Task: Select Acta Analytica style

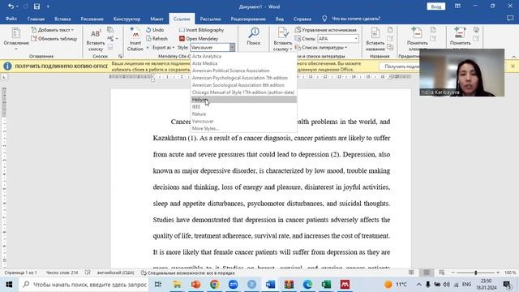Action: (243, 56)
